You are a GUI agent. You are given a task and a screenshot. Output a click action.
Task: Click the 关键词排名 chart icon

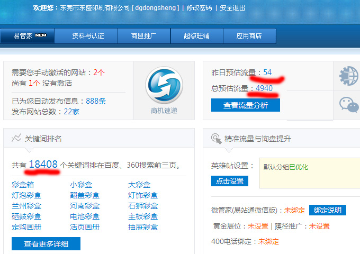tap(16, 138)
